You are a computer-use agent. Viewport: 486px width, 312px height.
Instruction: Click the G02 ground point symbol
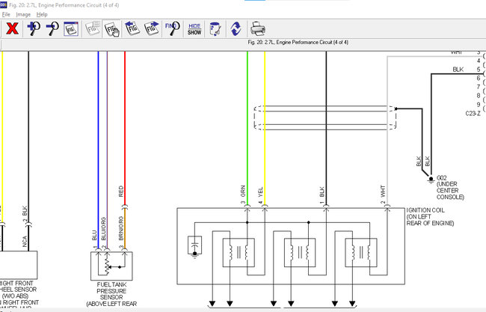(x=431, y=180)
